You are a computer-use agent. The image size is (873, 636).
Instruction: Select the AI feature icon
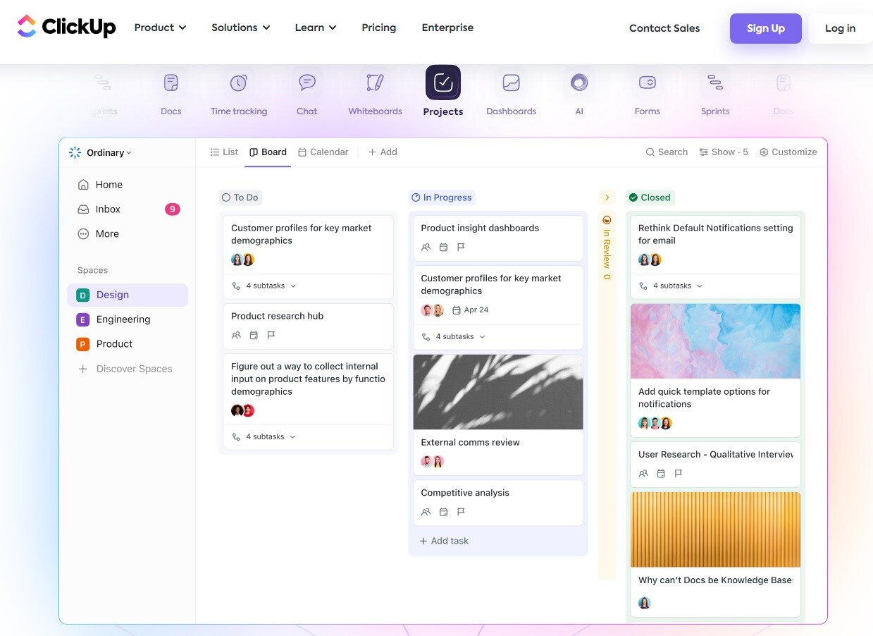click(x=579, y=83)
